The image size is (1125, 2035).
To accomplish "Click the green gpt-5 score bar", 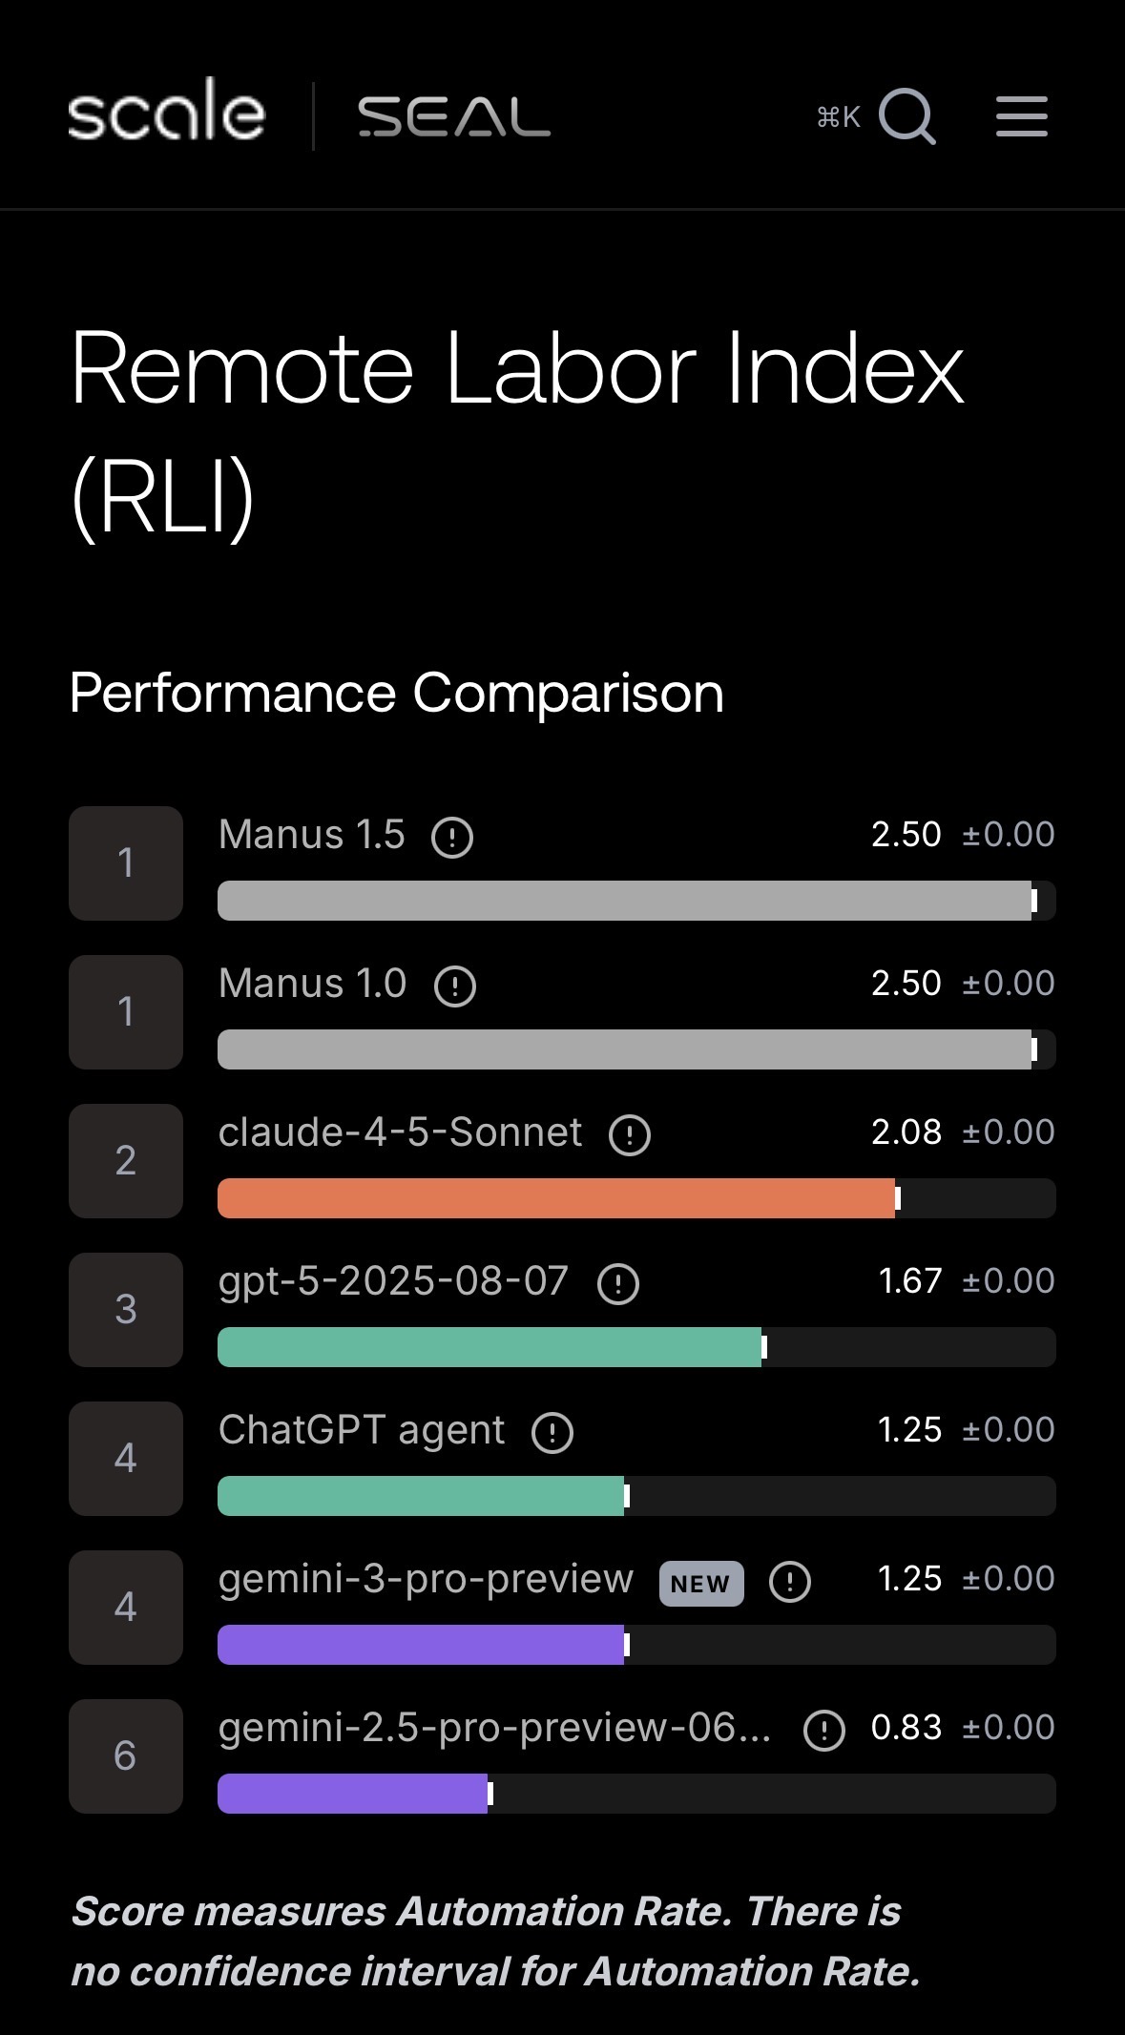I will (x=490, y=1347).
